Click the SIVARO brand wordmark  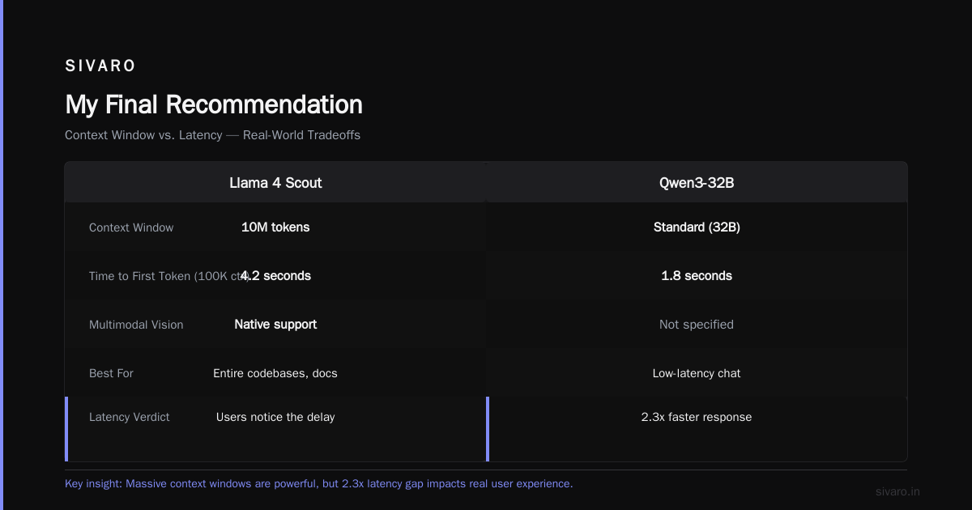click(x=100, y=66)
